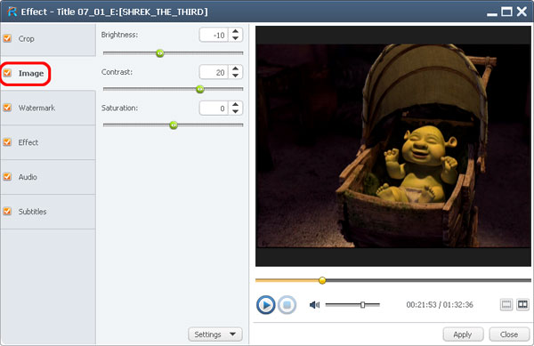534x346 pixels.
Task: Open the Crop tab
Action: (48, 39)
